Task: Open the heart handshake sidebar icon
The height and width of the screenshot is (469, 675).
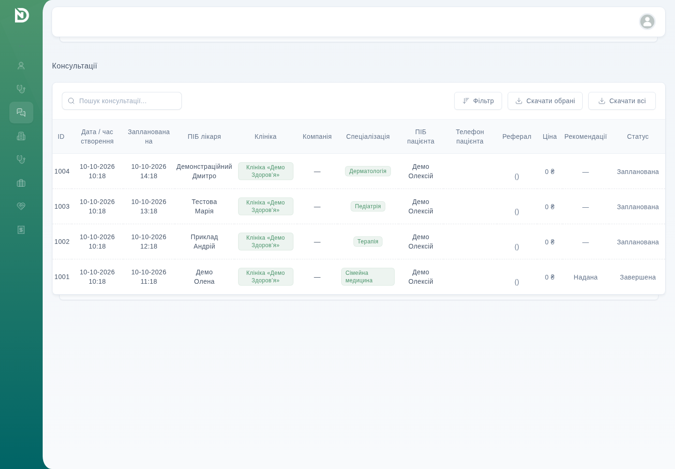Action: tap(21, 206)
